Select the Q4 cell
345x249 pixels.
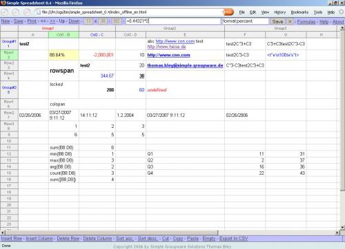185,173
